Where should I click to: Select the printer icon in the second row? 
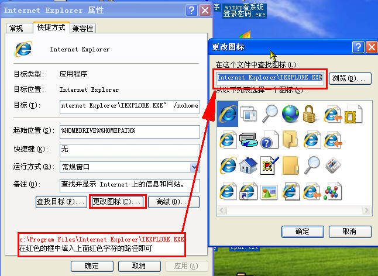coord(248,140)
